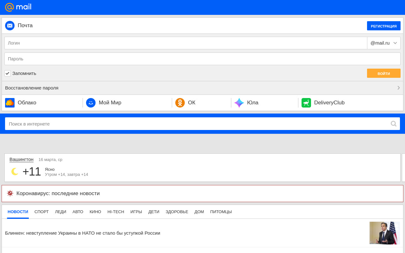This screenshot has height=253, width=405.
Task: Switch to the СПОРТ tab
Action: pyautogui.click(x=41, y=212)
